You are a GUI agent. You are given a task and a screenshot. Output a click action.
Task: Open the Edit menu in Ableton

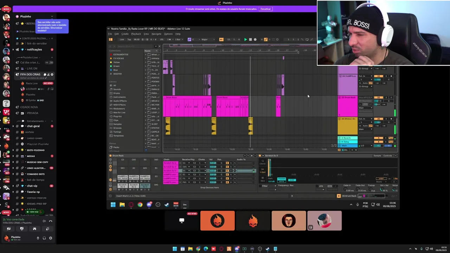pos(117,34)
